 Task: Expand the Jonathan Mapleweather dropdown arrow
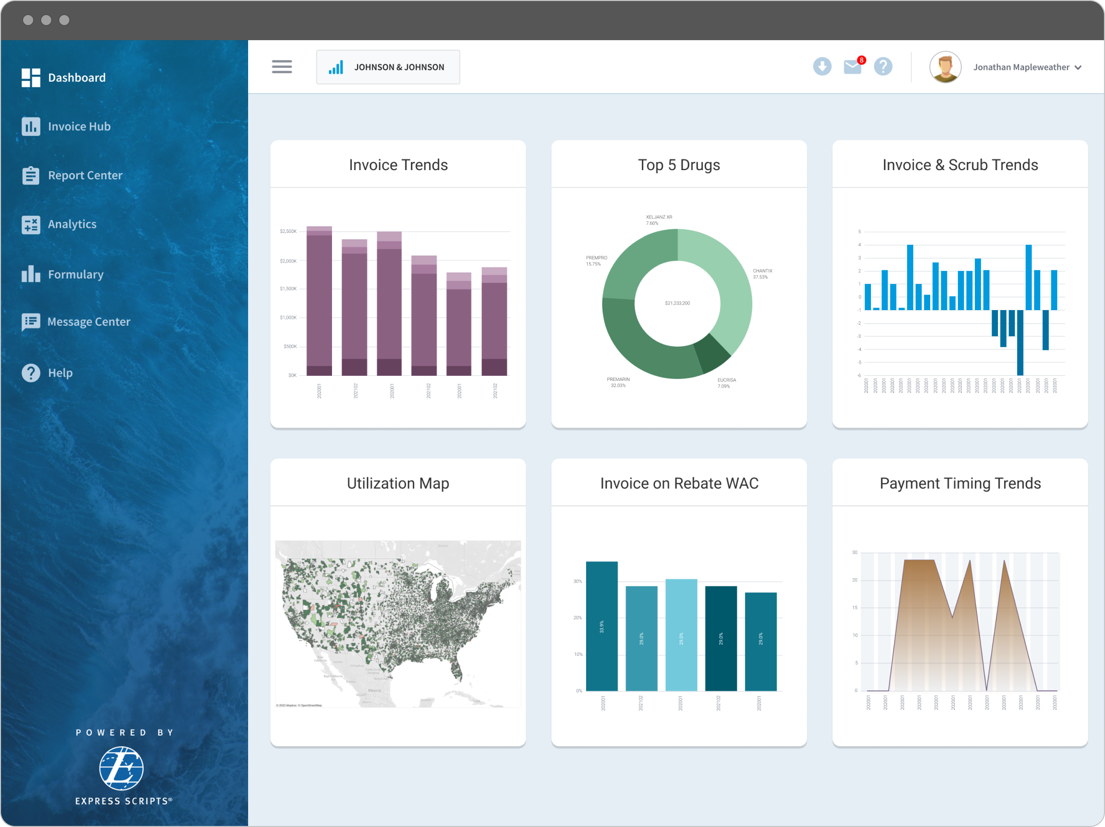coord(1078,67)
